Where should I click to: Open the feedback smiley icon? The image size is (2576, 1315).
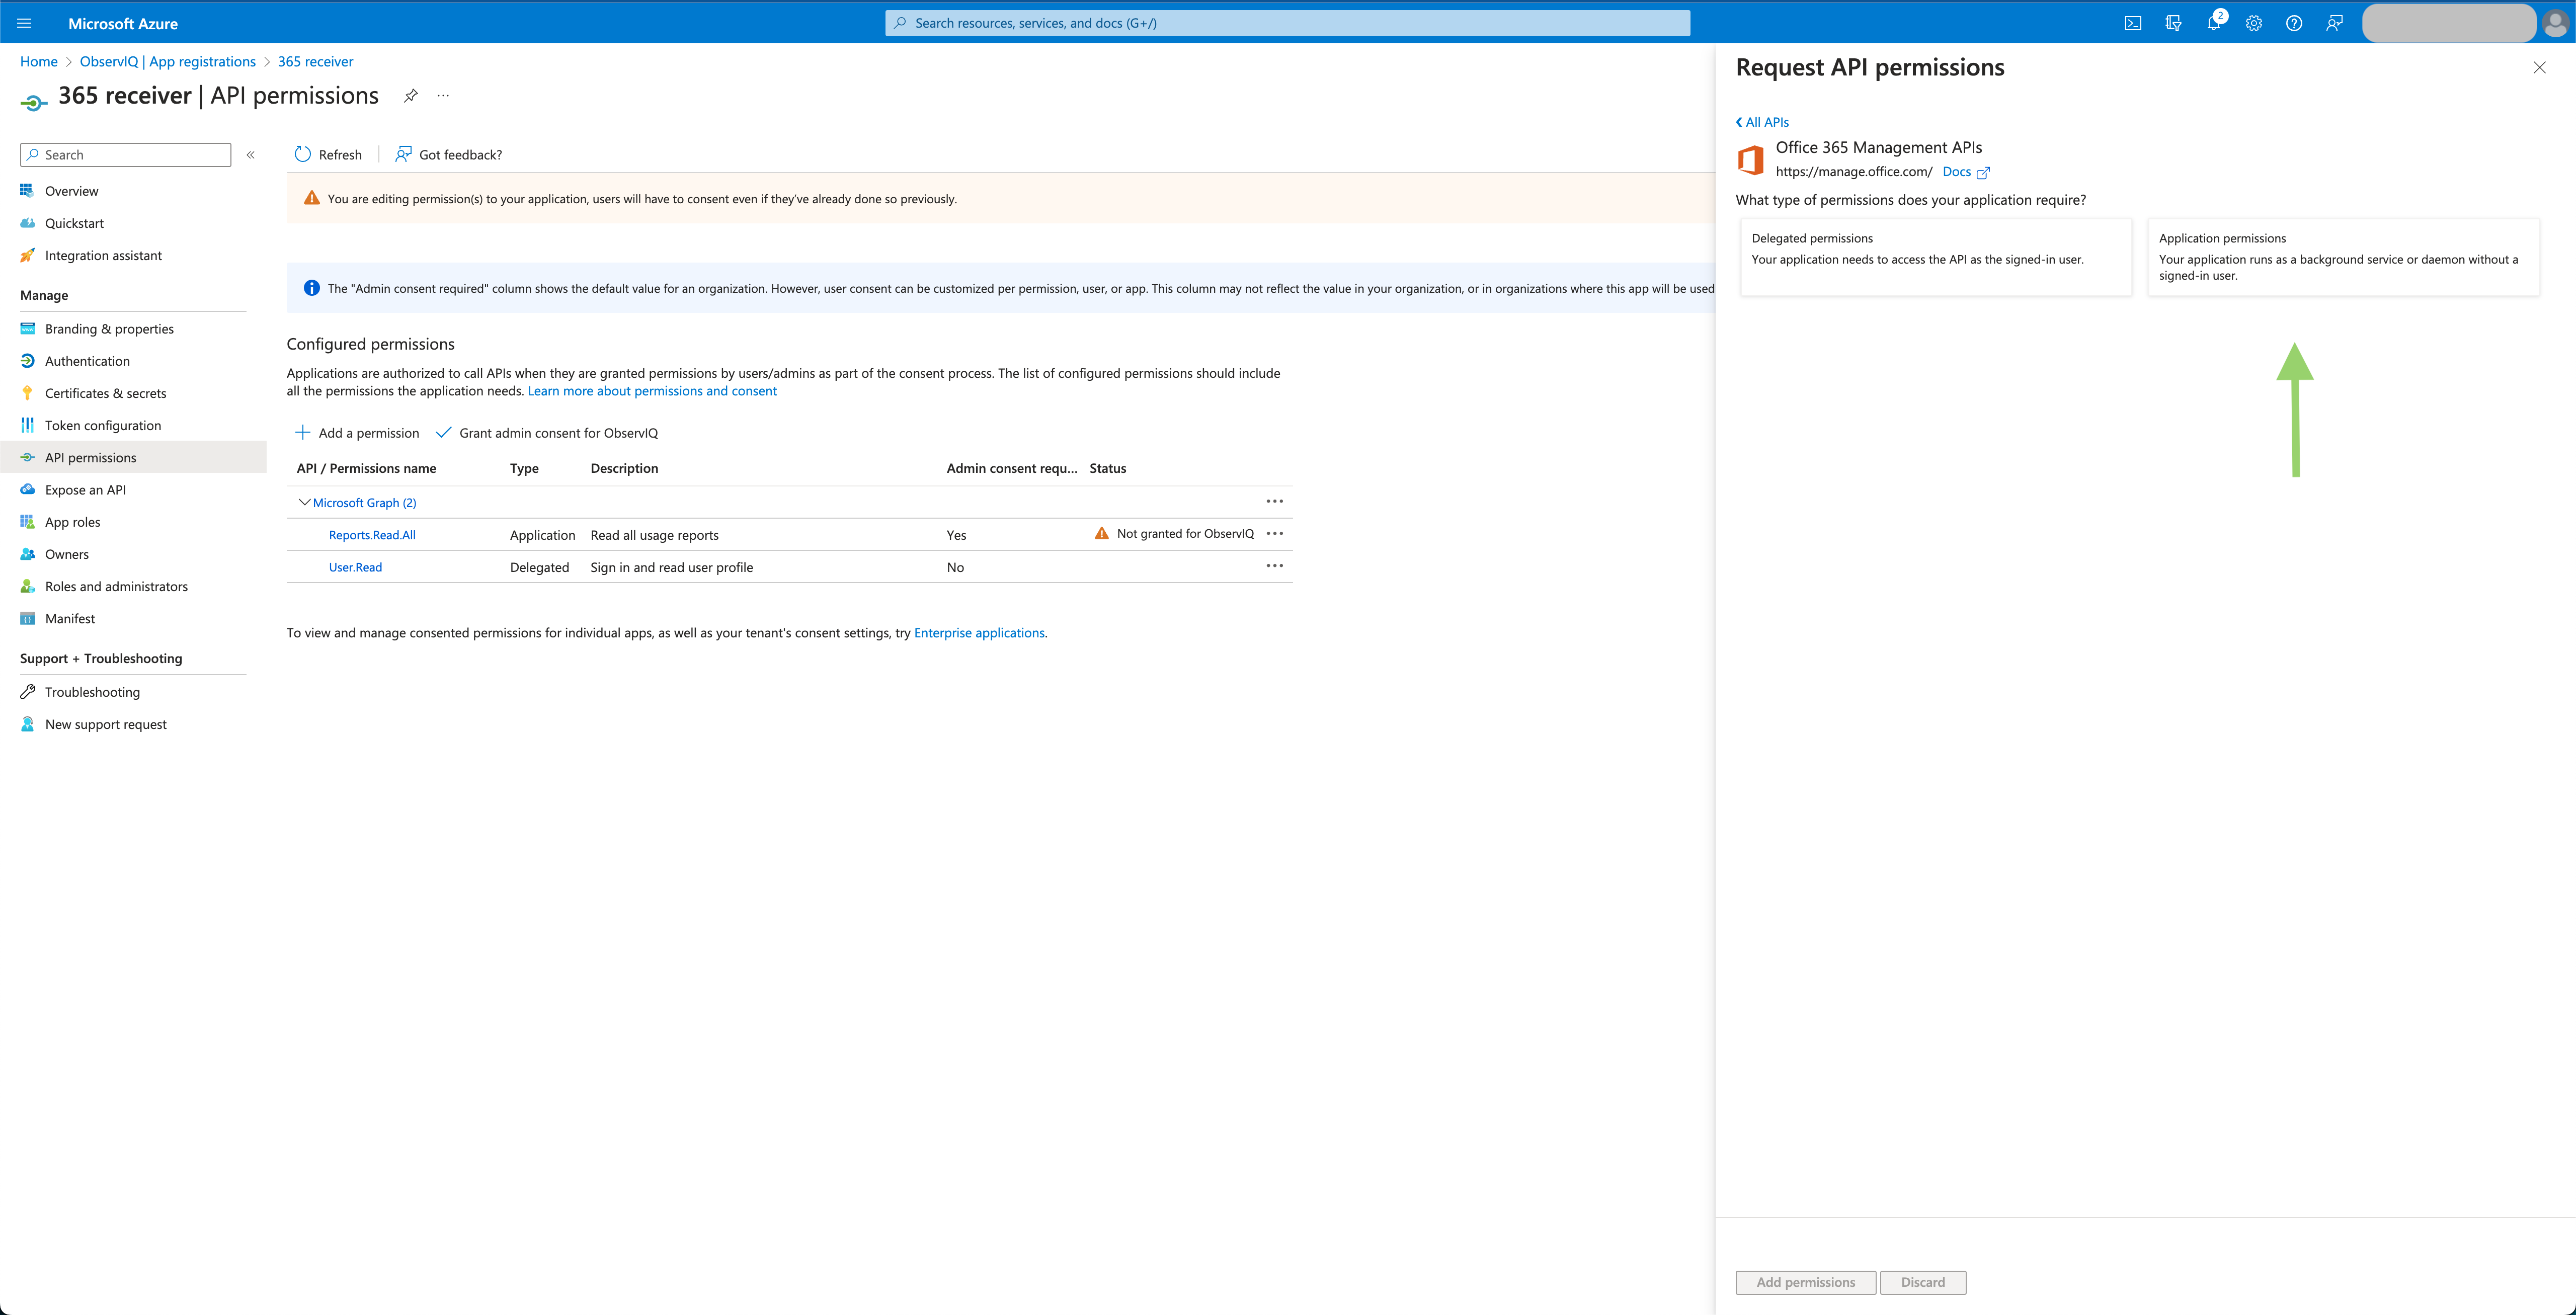pyautogui.click(x=2334, y=22)
